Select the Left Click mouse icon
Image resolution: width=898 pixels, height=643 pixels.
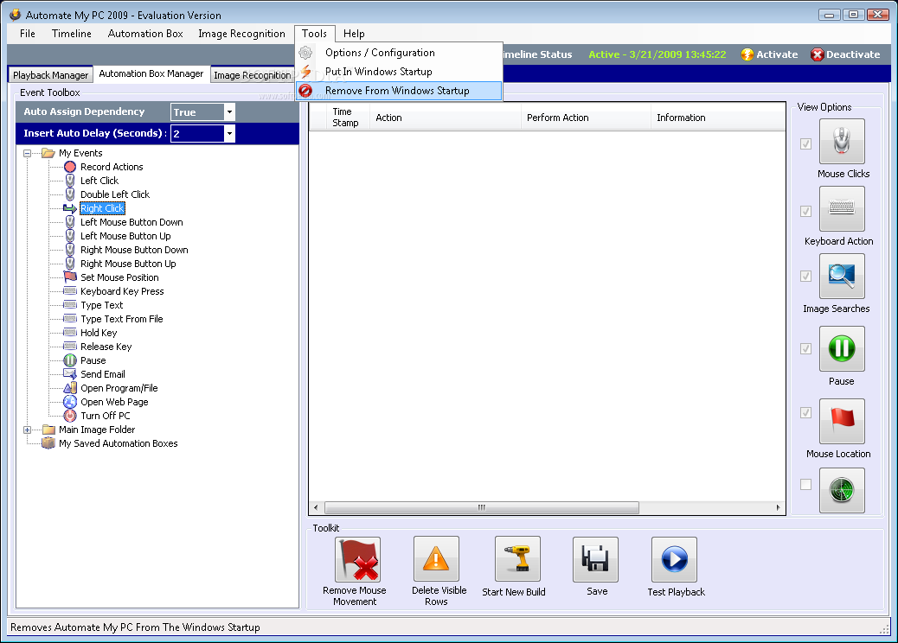tap(70, 181)
